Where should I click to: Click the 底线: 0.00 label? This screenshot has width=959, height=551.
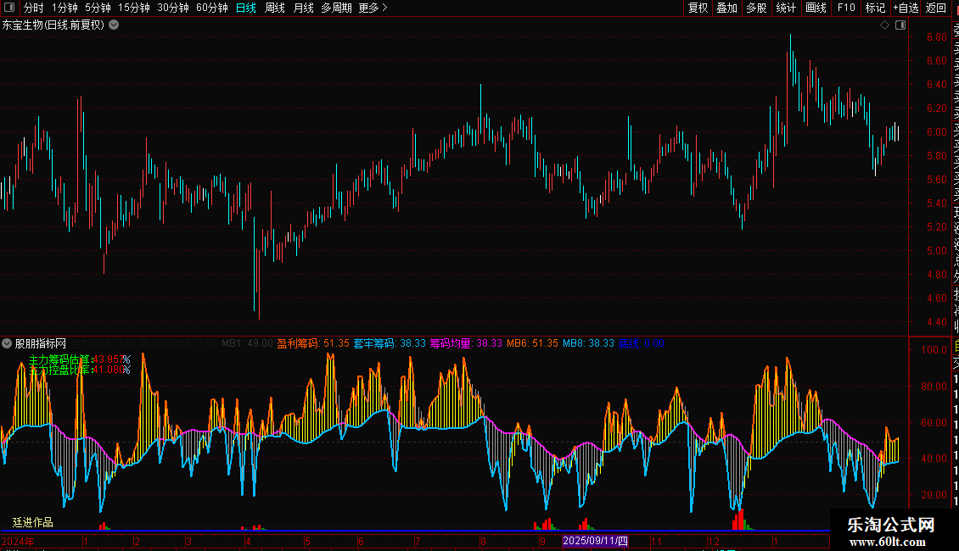tap(642, 343)
